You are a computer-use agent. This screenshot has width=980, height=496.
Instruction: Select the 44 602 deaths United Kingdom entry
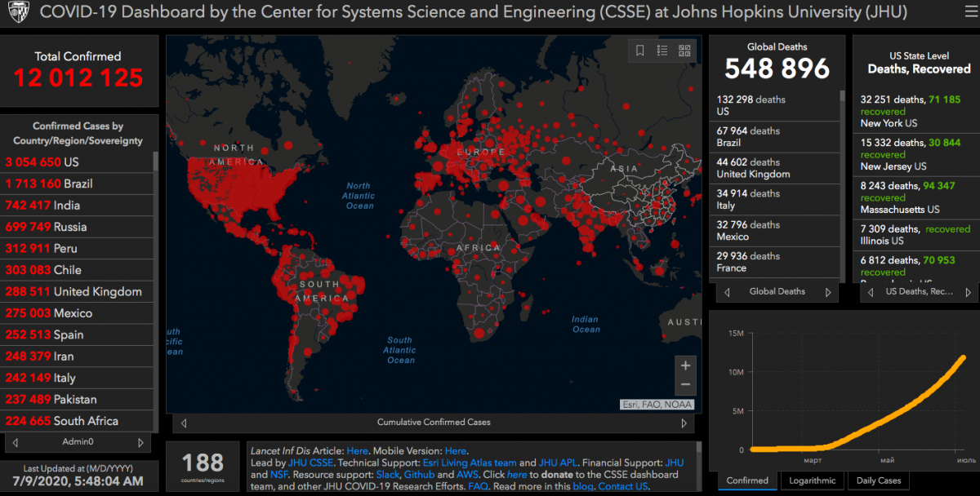pos(776,168)
